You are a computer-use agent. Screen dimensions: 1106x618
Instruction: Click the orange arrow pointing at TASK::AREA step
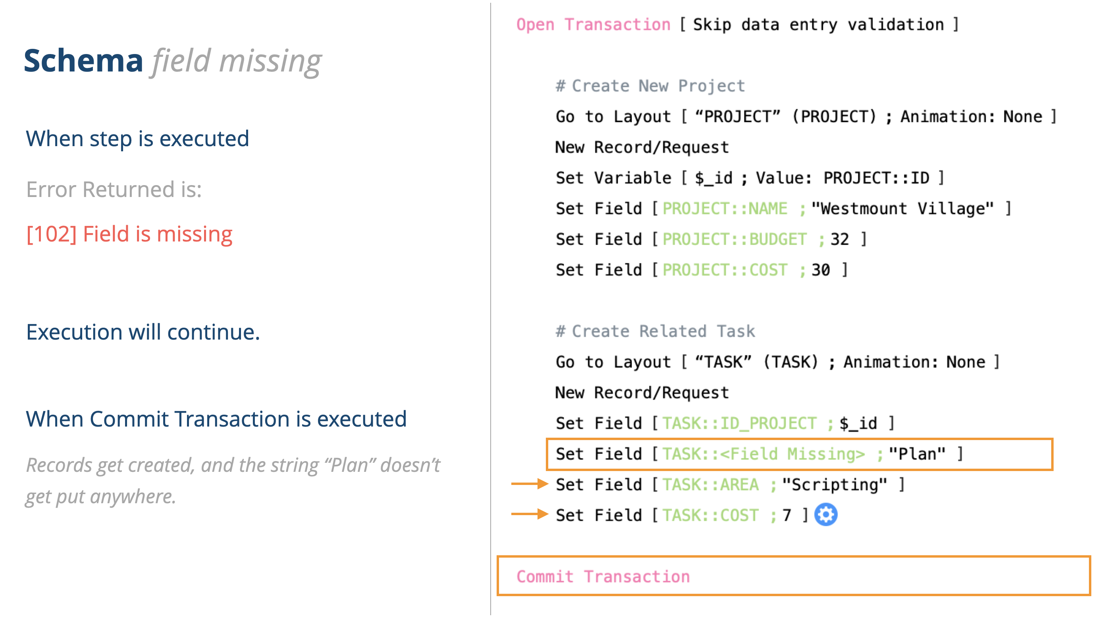click(x=529, y=484)
